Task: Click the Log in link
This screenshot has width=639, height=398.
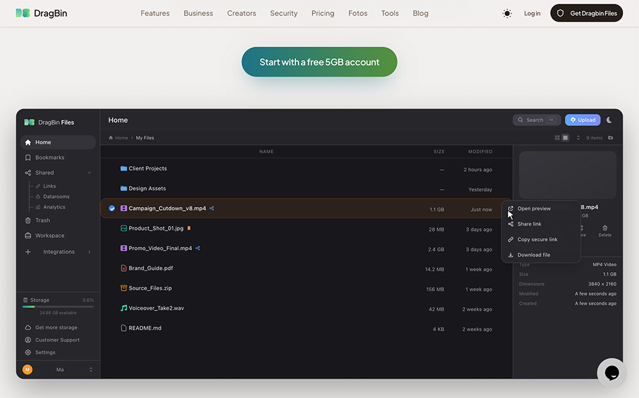Action: pos(532,13)
